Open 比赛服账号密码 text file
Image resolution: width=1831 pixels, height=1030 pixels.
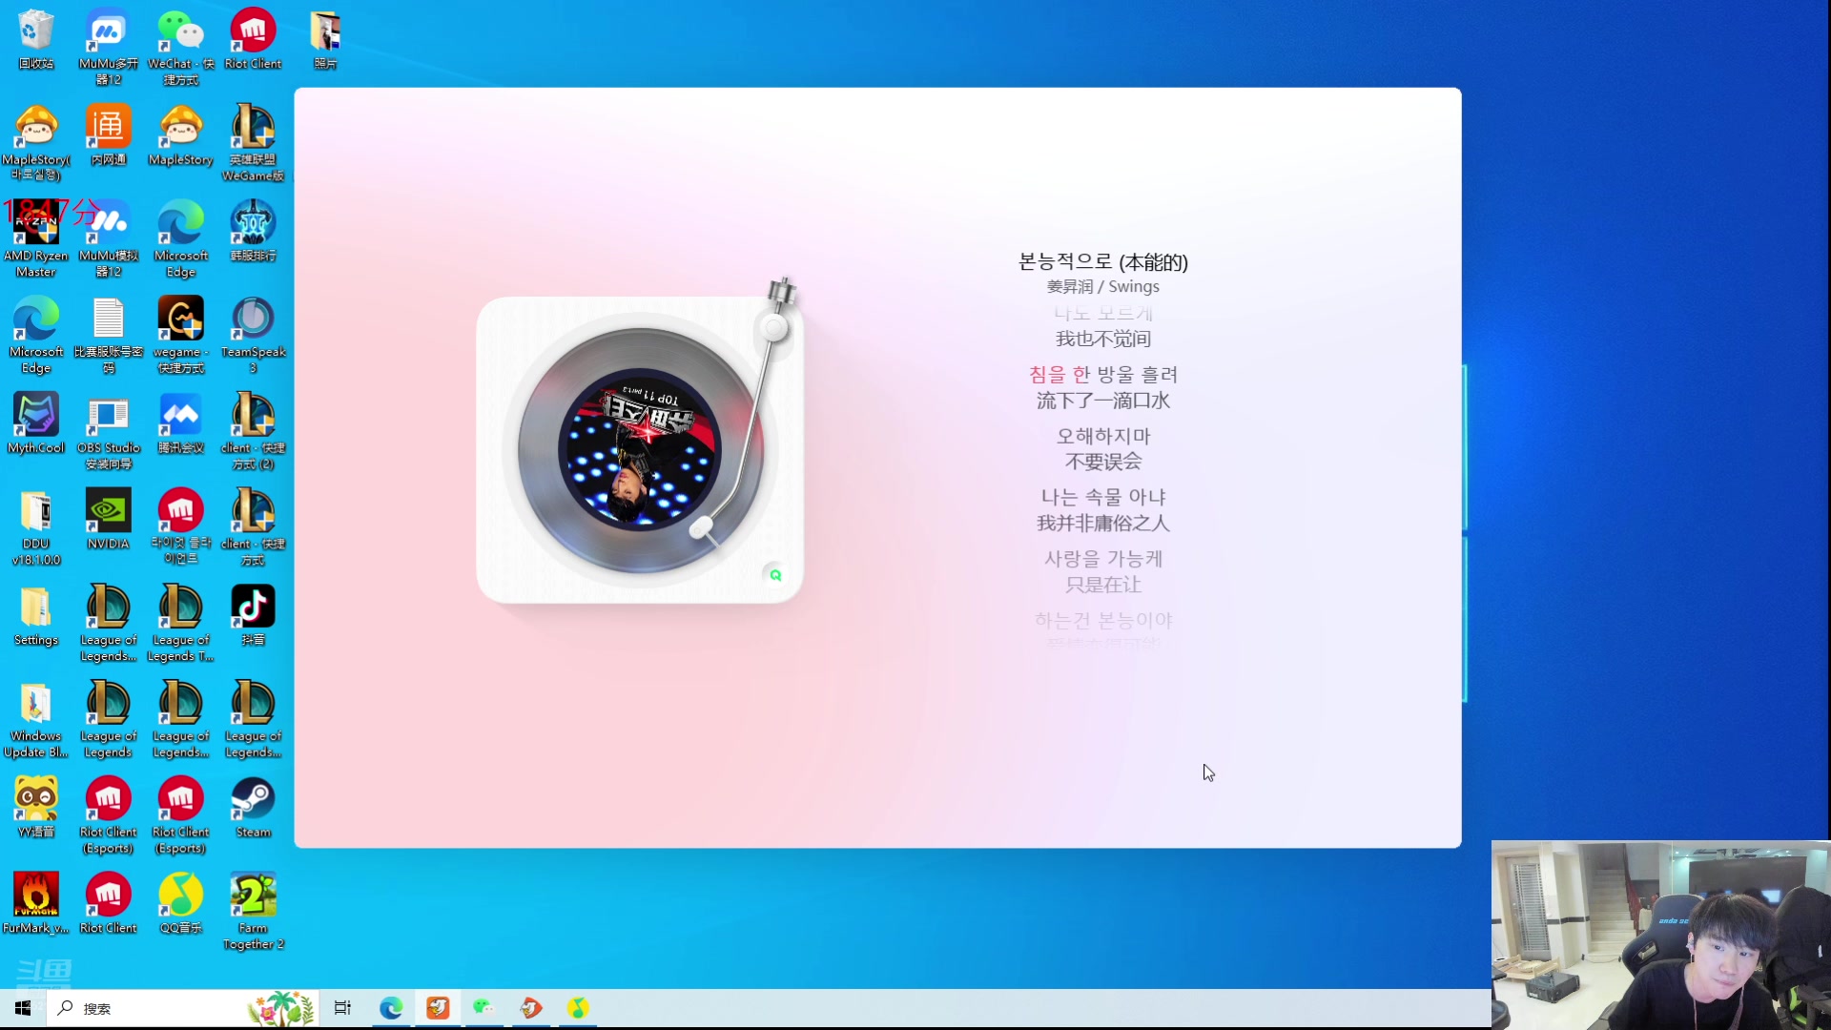[x=108, y=336]
